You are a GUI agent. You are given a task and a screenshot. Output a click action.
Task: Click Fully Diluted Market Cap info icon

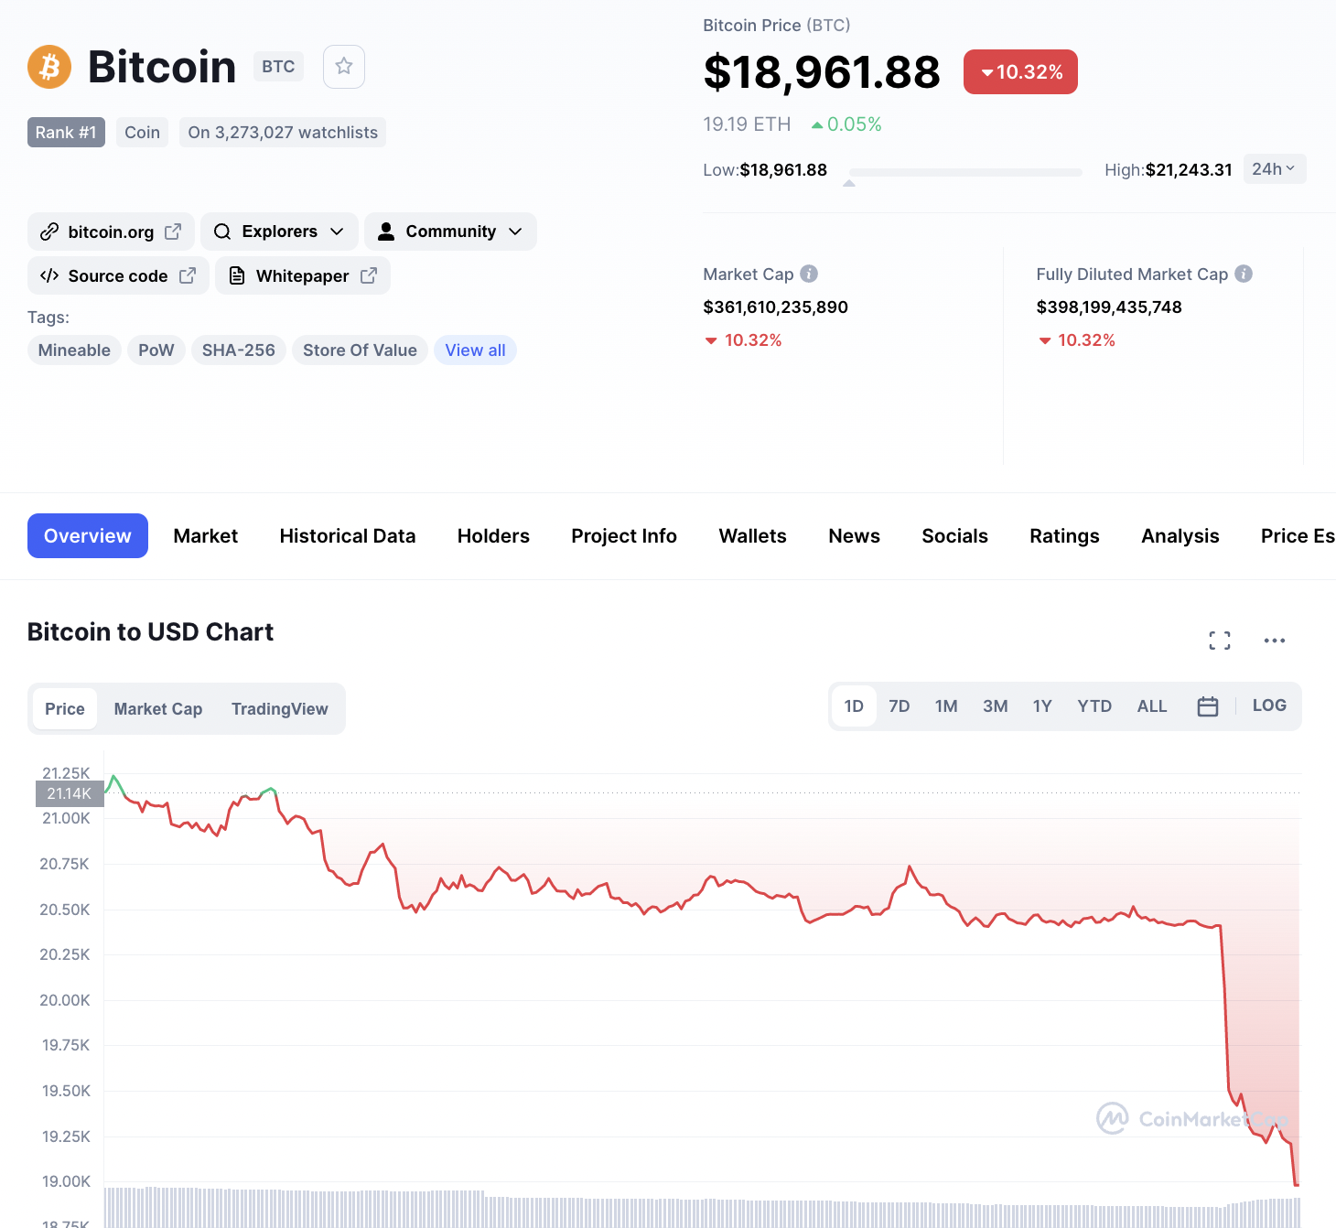point(1243,274)
